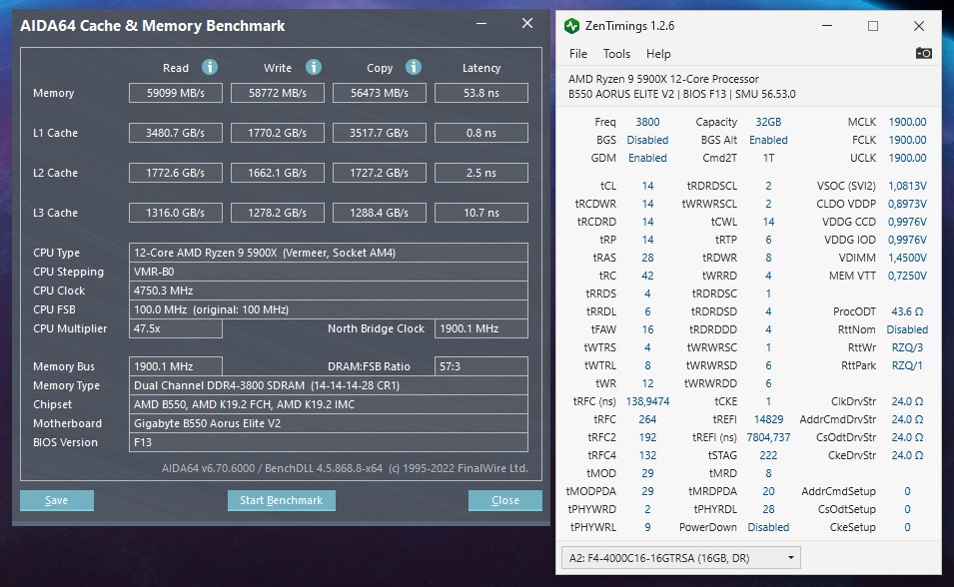Click PowerDown Disabled value
The image size is (954, 587).
tap(768, 527)
